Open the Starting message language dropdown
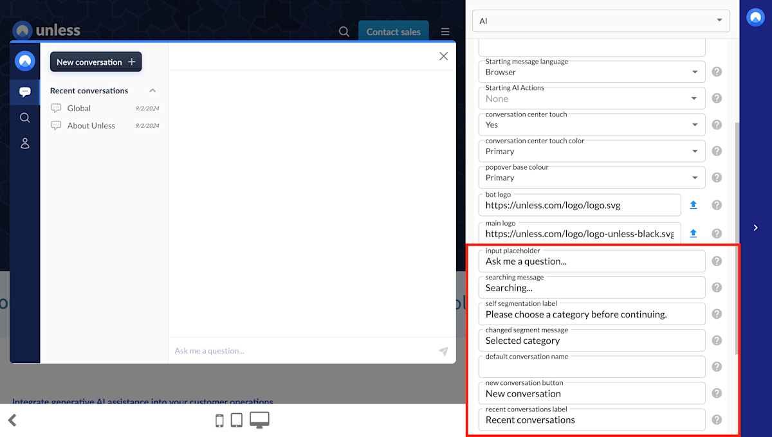Image resolution: width=772 pixels, height=437 pixels. (x=591, y=71)
